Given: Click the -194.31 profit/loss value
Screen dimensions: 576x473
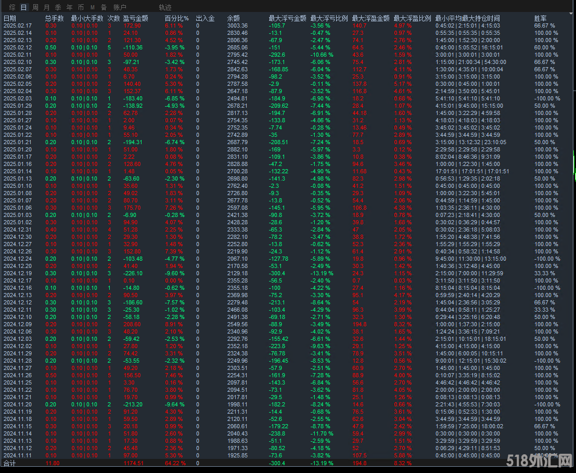Looking at the screenshot, I should (133, 142).
